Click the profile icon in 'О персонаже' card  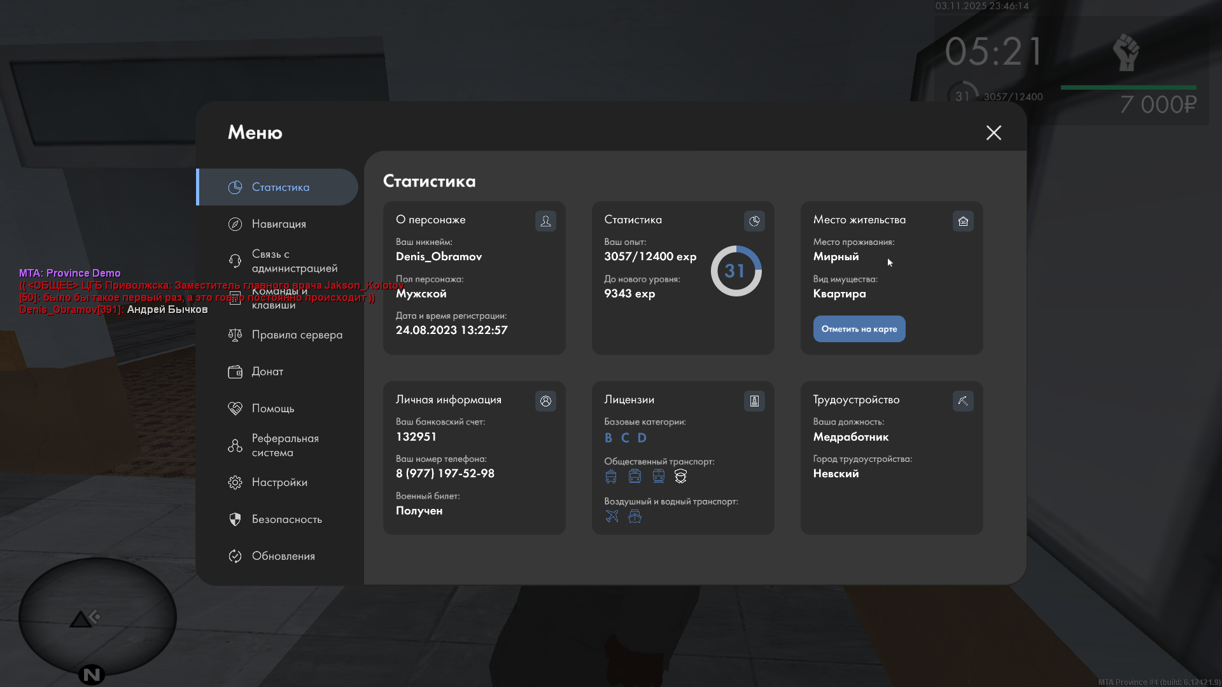click(545, 221)
